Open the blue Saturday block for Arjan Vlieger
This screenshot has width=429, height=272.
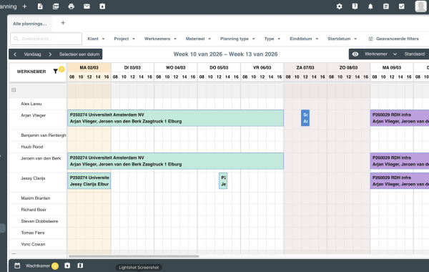point(305,118)
